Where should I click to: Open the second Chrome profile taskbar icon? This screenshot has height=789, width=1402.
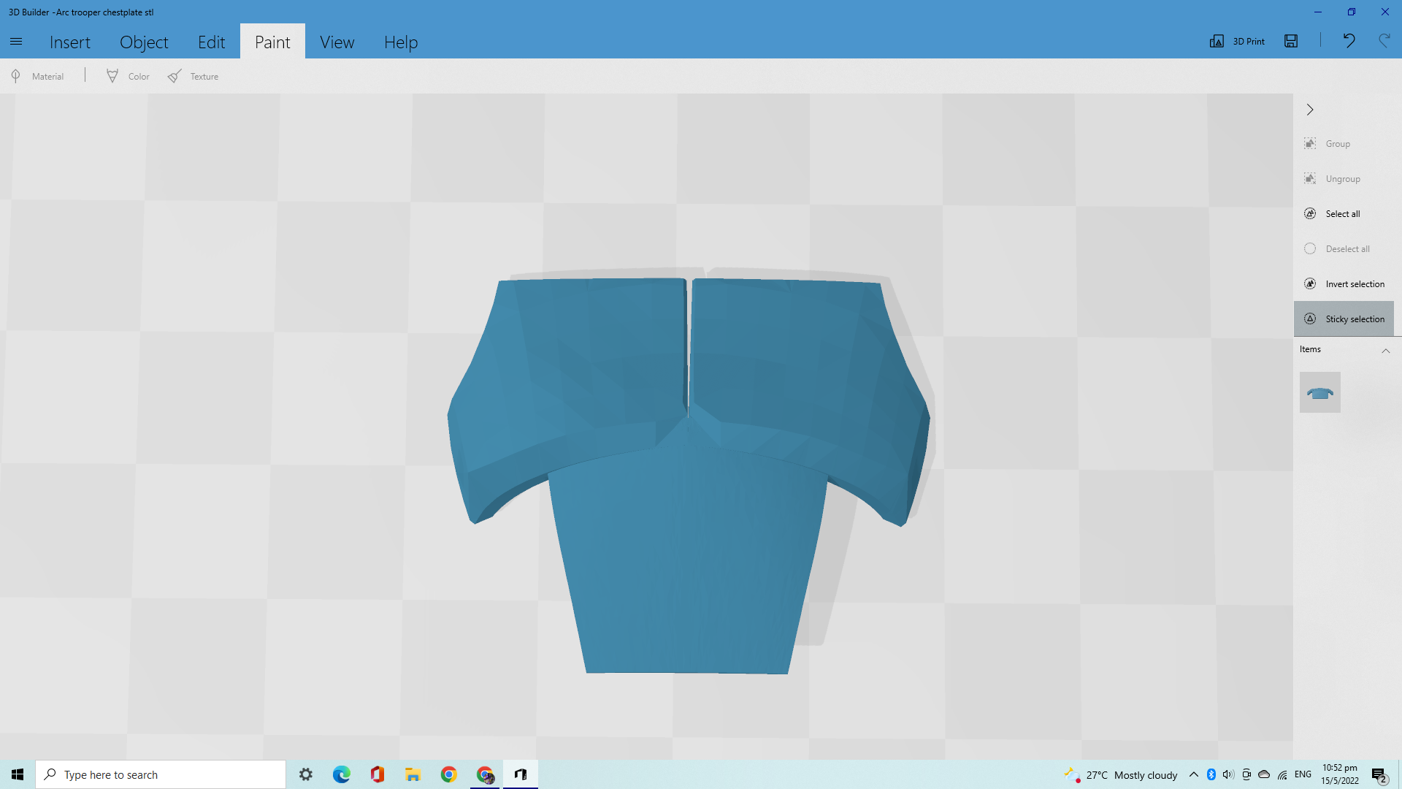(485, 774)
